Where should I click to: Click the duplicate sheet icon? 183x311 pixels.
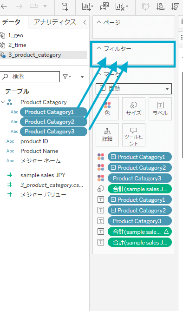(105, 7)
